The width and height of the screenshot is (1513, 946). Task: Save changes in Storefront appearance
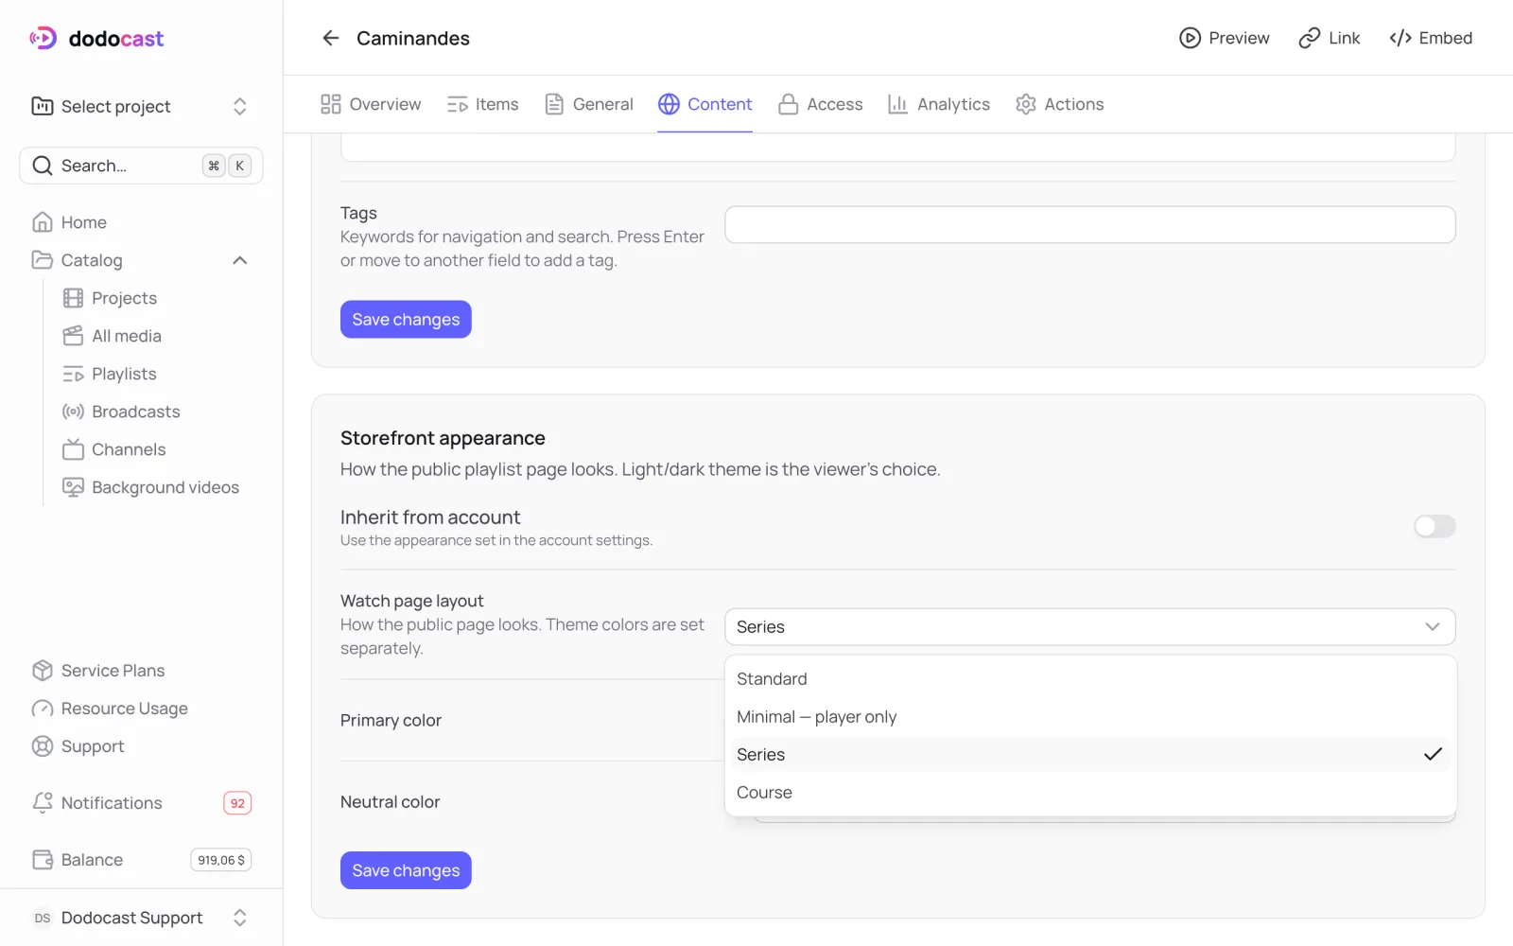pos(406,870)
